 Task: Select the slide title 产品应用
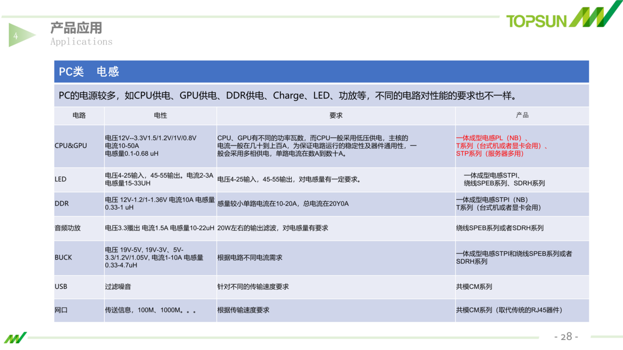coord(76,28)
